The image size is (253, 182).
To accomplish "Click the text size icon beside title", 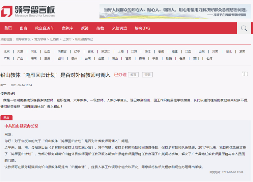I will [x=245, y=74].
